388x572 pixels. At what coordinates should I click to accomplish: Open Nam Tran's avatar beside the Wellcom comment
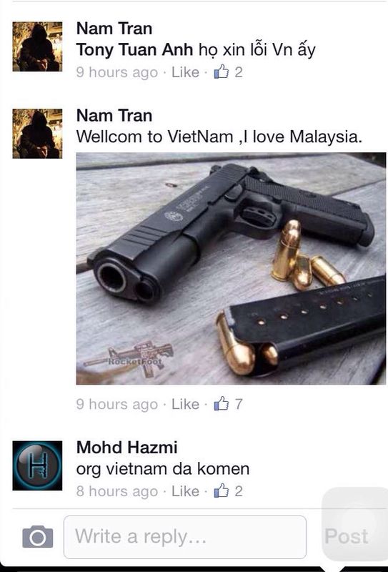pyautogui.click(x=37, y=134)
